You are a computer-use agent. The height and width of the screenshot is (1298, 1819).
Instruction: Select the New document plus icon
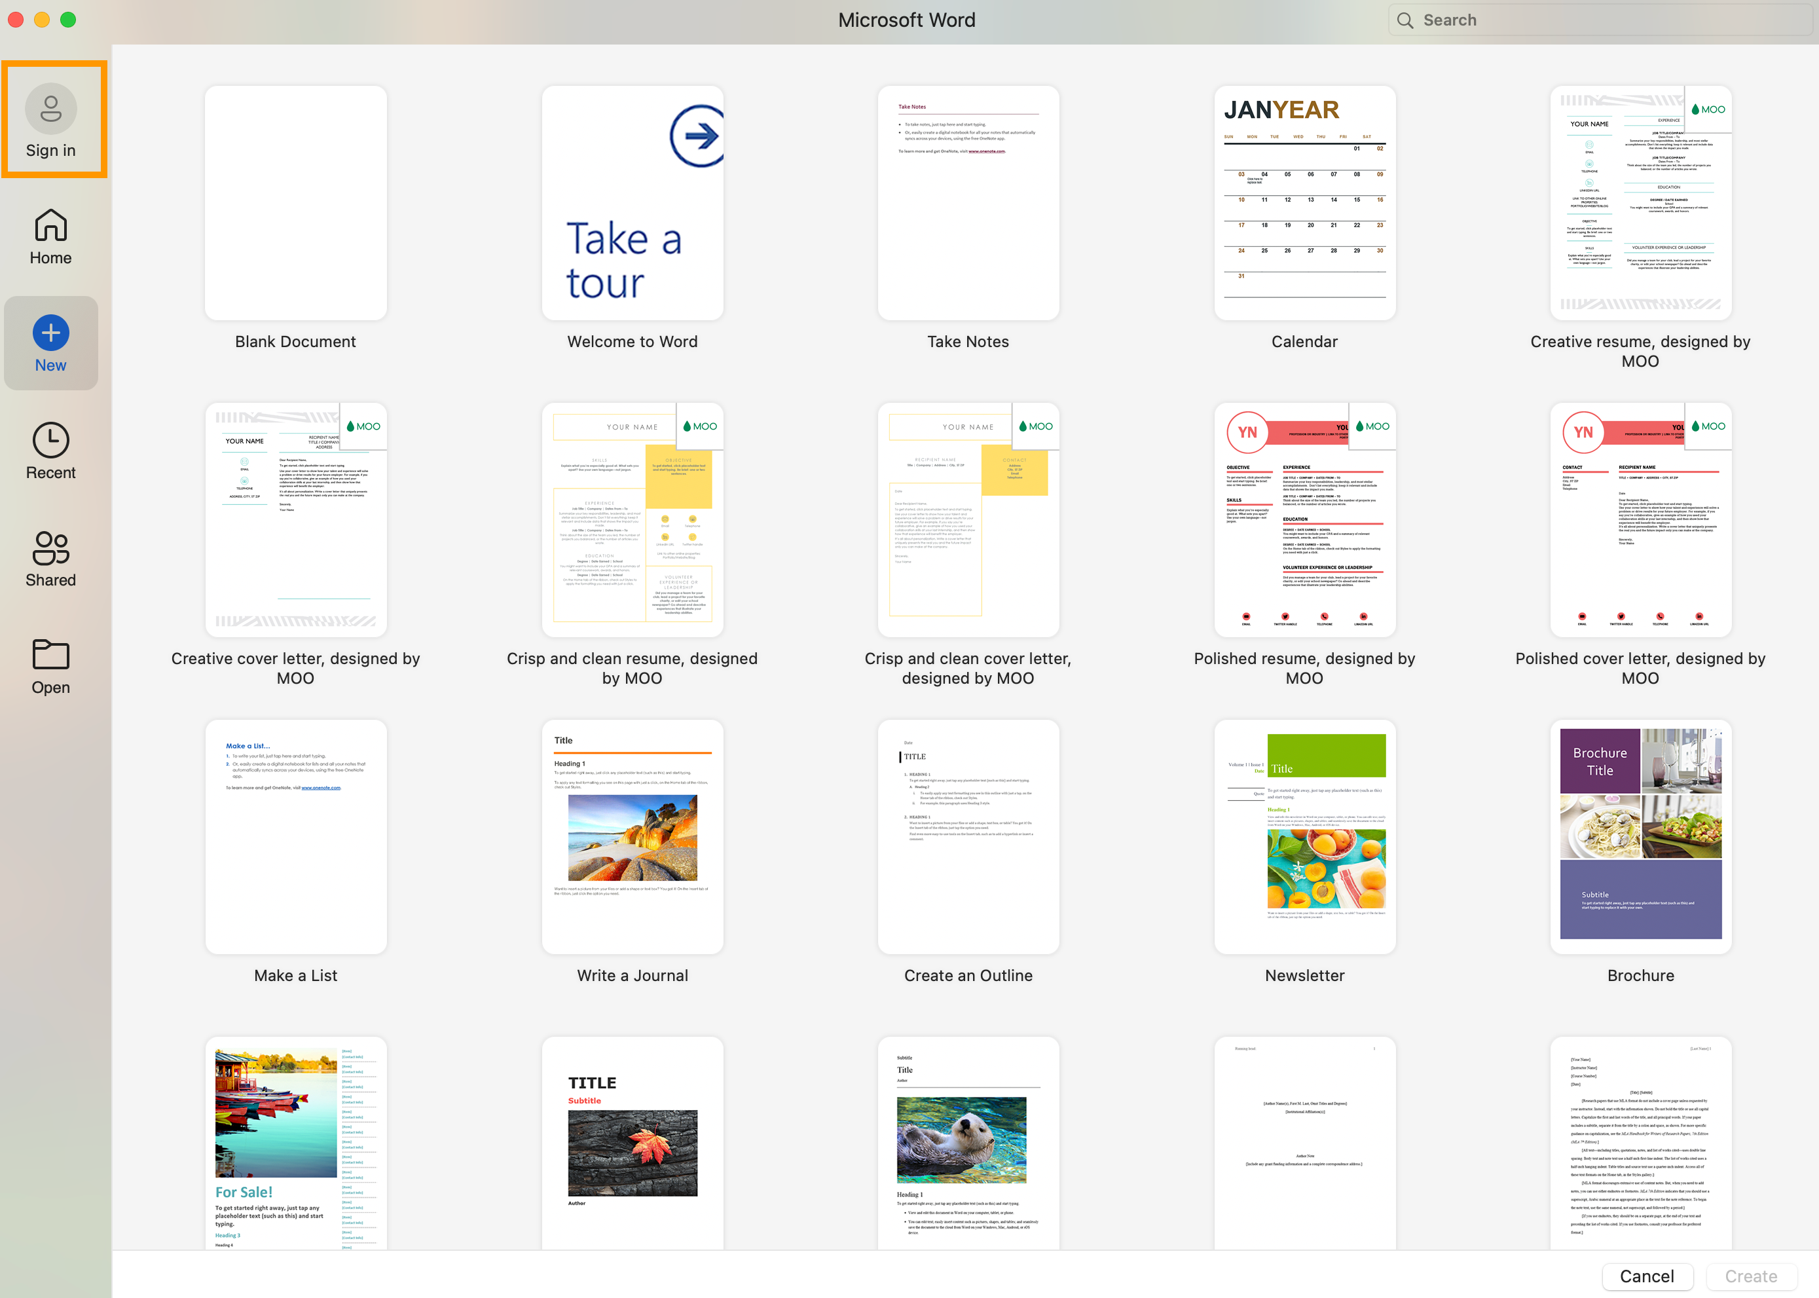click(x=50, y=333)
